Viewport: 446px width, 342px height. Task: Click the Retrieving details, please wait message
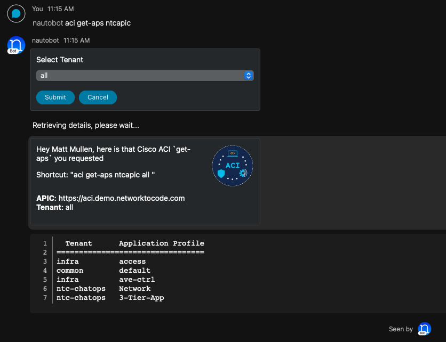pyautogui.click(x=86, y=126)
